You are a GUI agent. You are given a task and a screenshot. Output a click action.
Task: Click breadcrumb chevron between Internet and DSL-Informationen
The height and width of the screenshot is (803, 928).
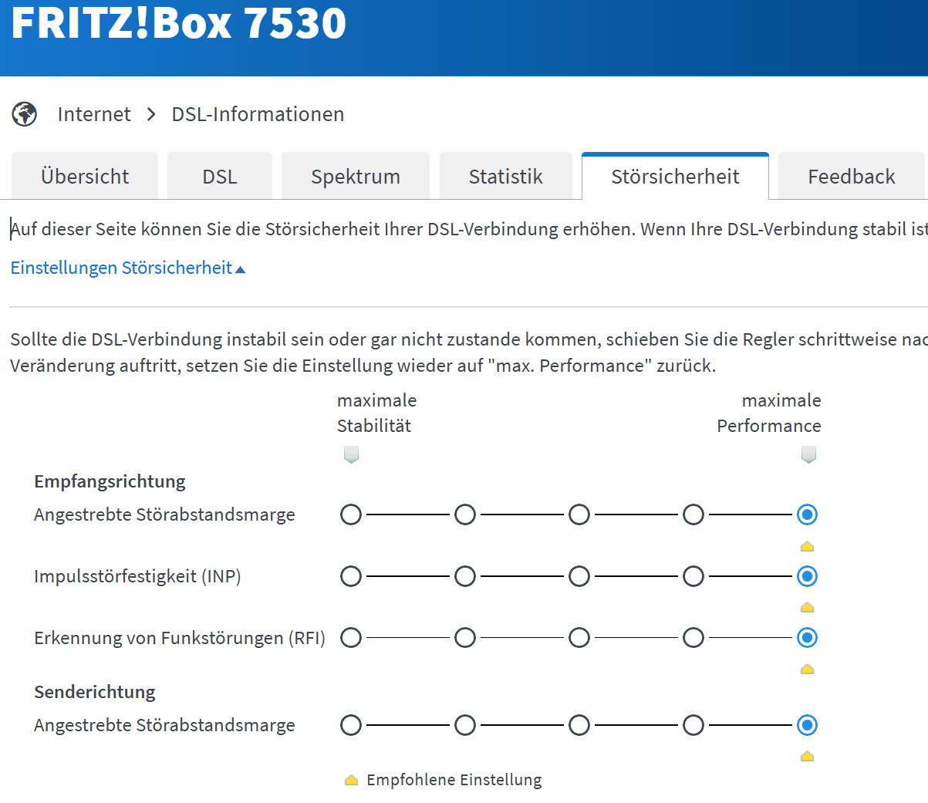(x=151, y=114)
